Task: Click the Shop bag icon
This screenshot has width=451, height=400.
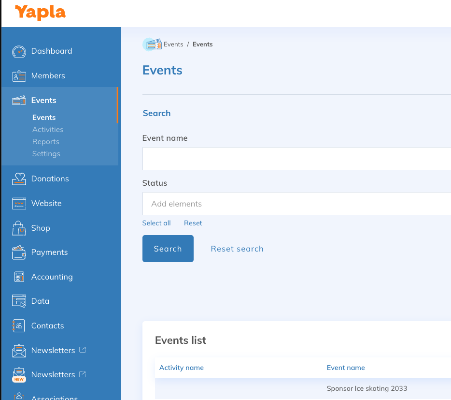Action: click(x=19, y=228)
